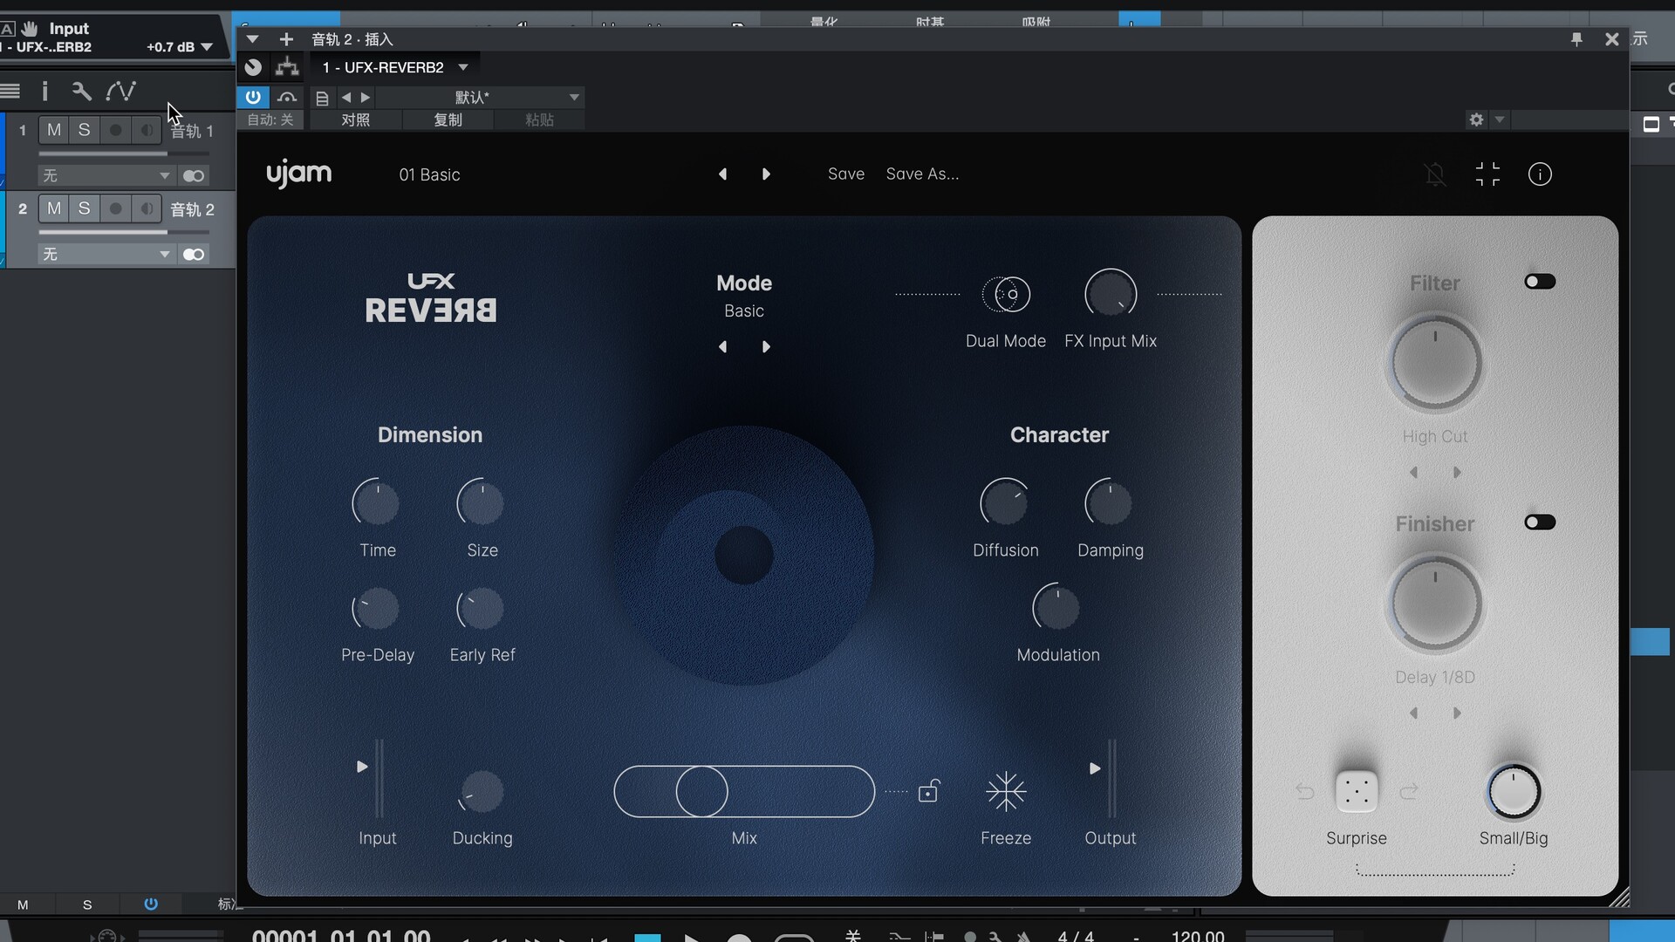
Task: Undo the last Surprise randomization
Action: coord(1304,791)
